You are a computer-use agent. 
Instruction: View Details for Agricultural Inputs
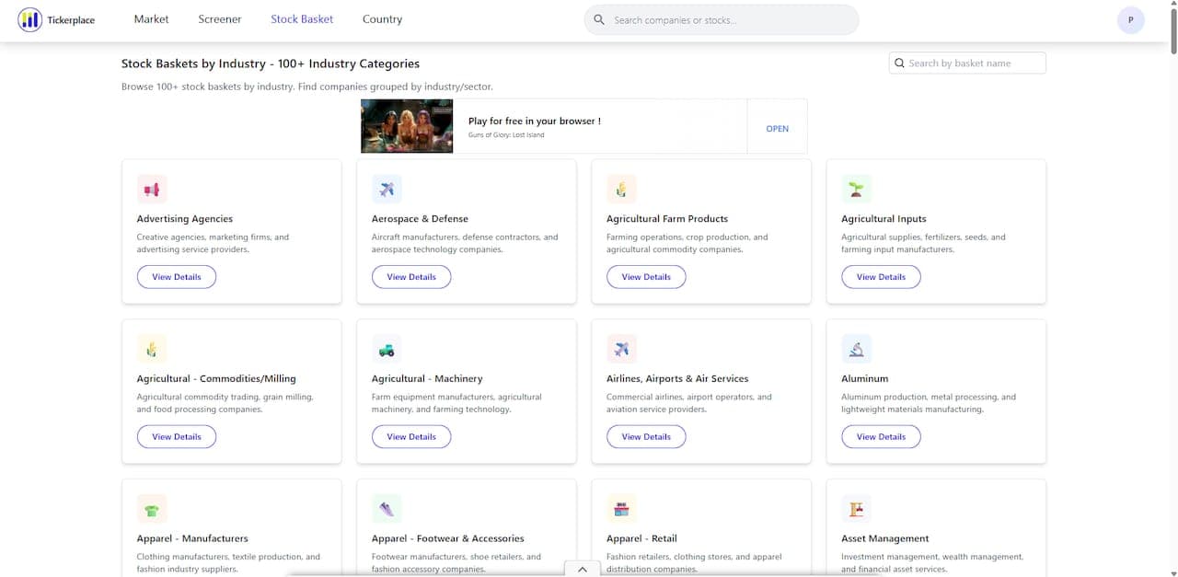(x=881, y=277)
